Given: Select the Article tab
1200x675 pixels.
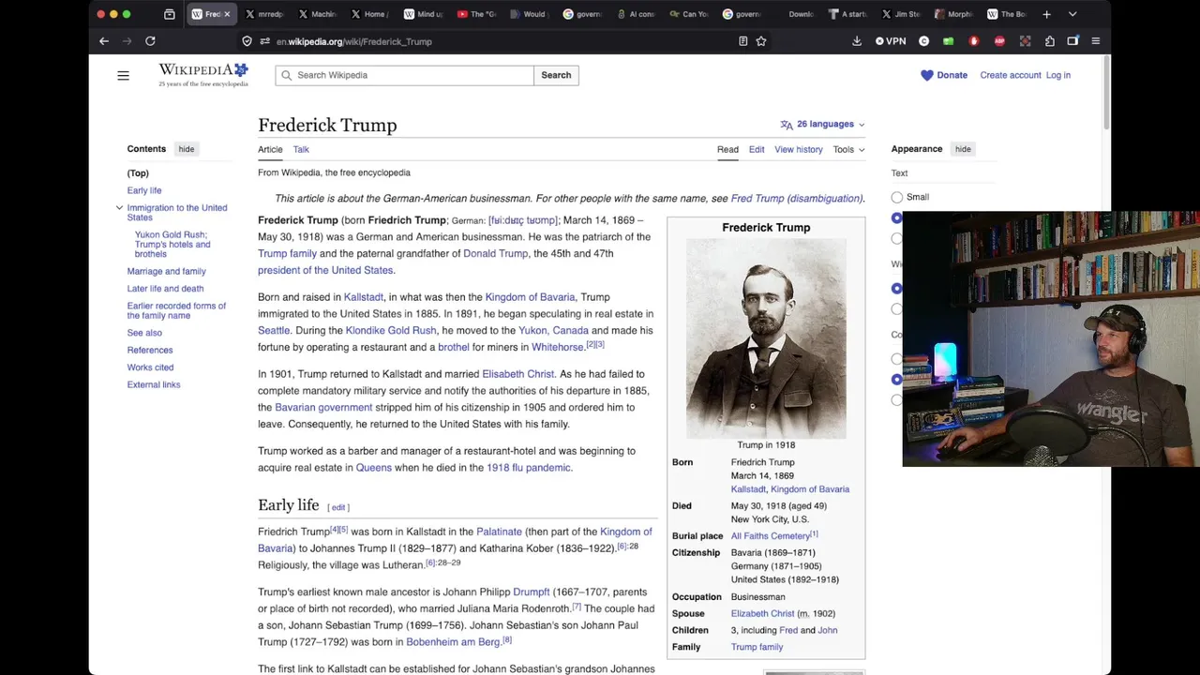Looking at the screenshot, I should (270, 149).
